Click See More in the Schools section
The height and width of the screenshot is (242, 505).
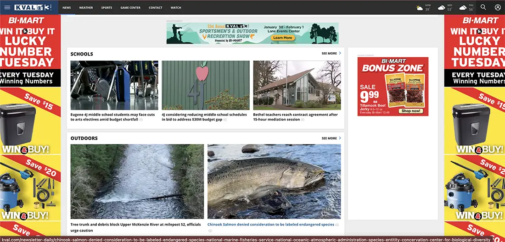tap(329, 53)
